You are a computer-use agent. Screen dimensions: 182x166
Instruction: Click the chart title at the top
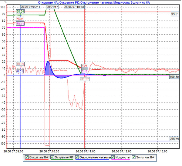[92, 2]
